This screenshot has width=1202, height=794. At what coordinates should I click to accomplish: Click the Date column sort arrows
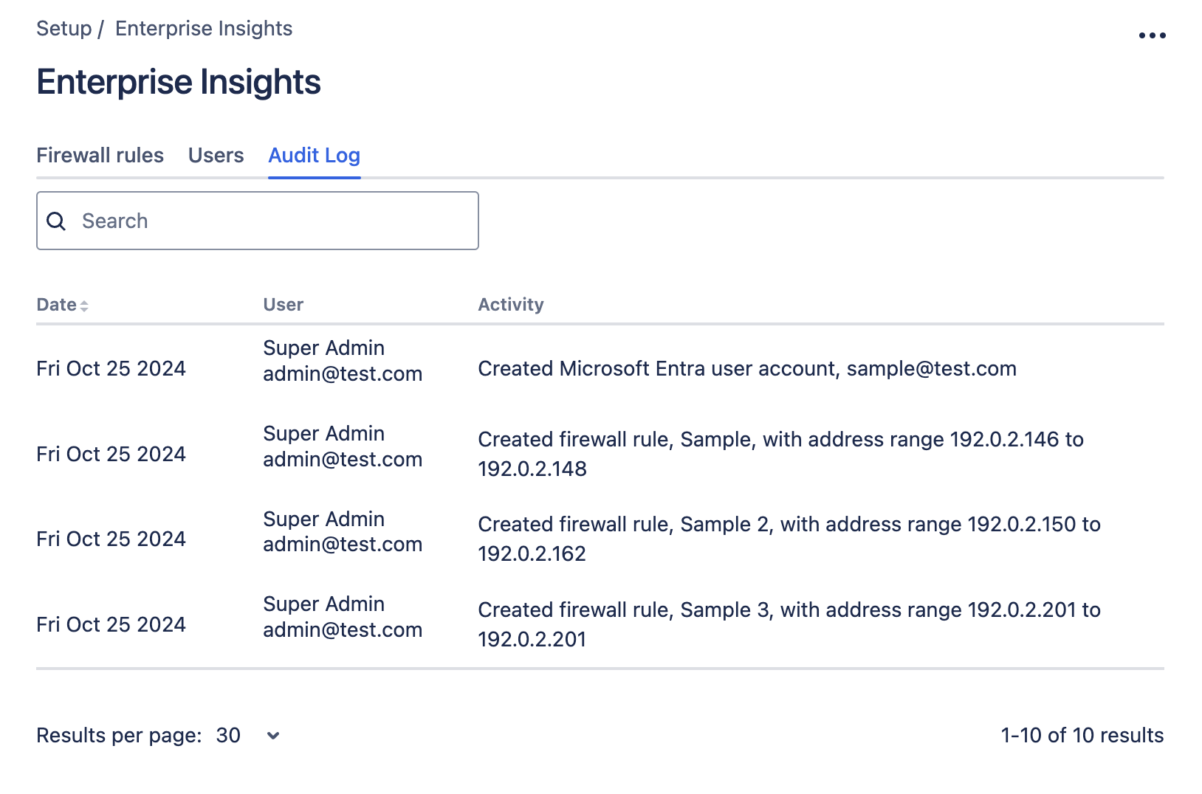coord(84,305)
